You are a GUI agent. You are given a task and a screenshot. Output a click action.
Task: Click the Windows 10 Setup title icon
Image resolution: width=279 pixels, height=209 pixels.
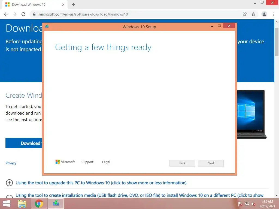[47, 26]
